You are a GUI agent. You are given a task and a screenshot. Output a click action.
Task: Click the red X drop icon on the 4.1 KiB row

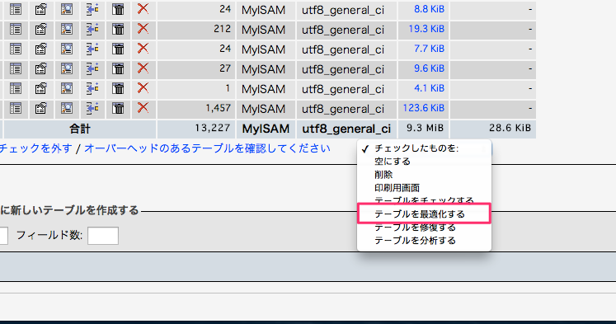[143, 88]
